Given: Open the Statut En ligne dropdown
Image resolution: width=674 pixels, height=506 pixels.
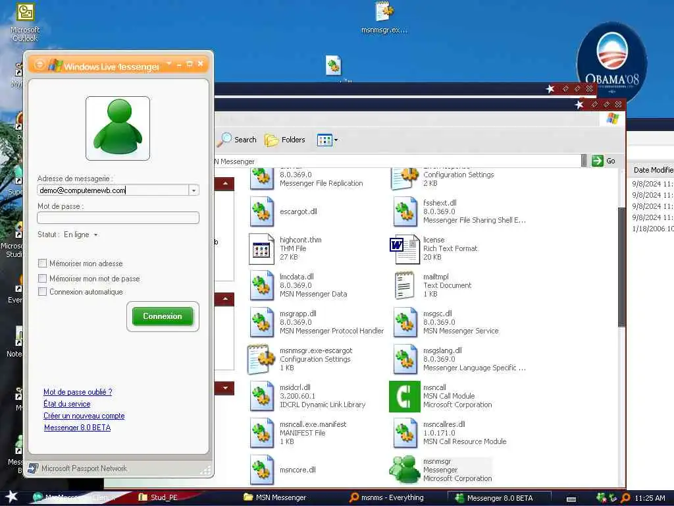Looking at the screenshot, I should pos(81,235).
